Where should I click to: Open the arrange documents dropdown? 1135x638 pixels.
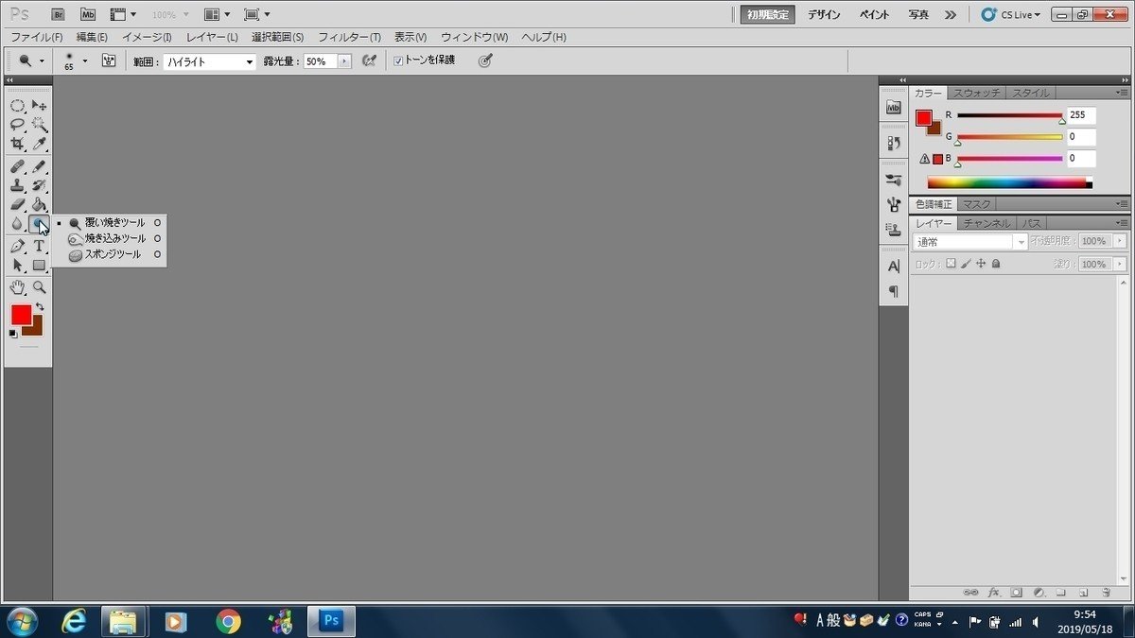[217, 14]
